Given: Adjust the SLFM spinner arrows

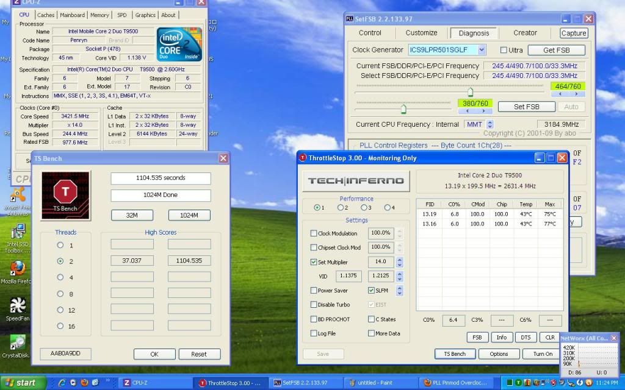Looking at the screenshot, I should 399,291.
